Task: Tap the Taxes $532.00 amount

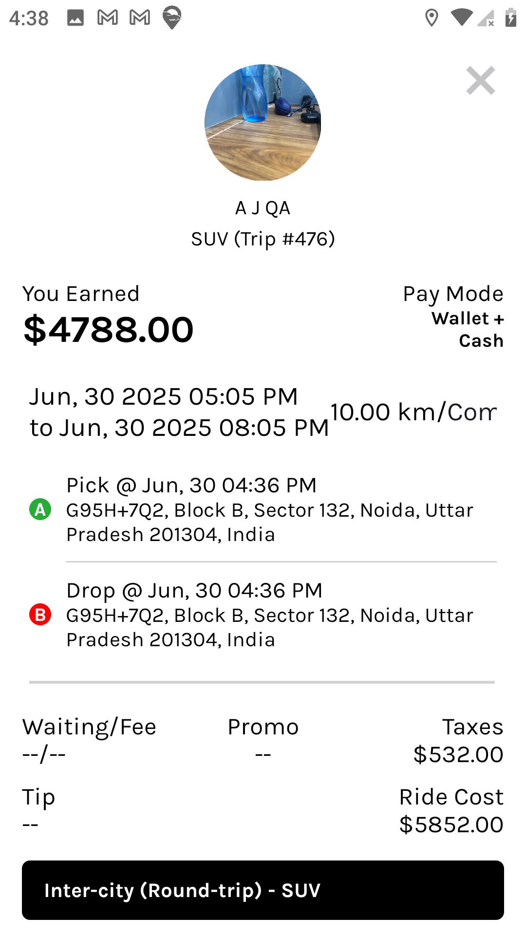Action: [458, 754]
